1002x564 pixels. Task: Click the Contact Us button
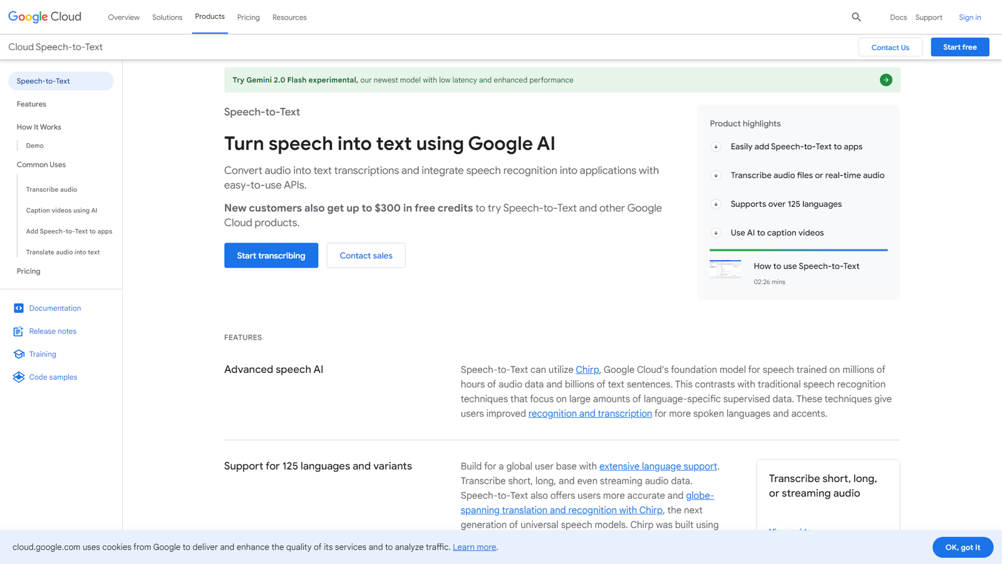coord(890,47)
